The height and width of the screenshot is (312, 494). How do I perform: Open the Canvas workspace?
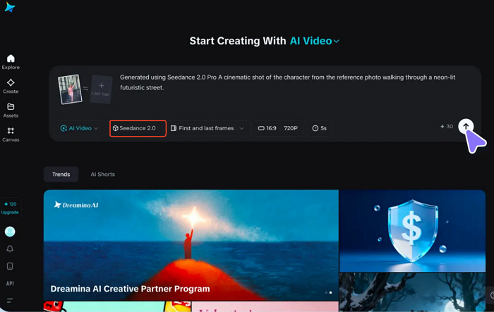(11, 134)
